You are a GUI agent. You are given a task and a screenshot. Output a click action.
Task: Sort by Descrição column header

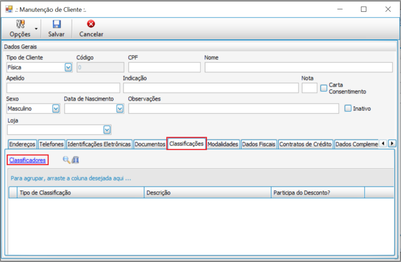[x=207, y=193]
